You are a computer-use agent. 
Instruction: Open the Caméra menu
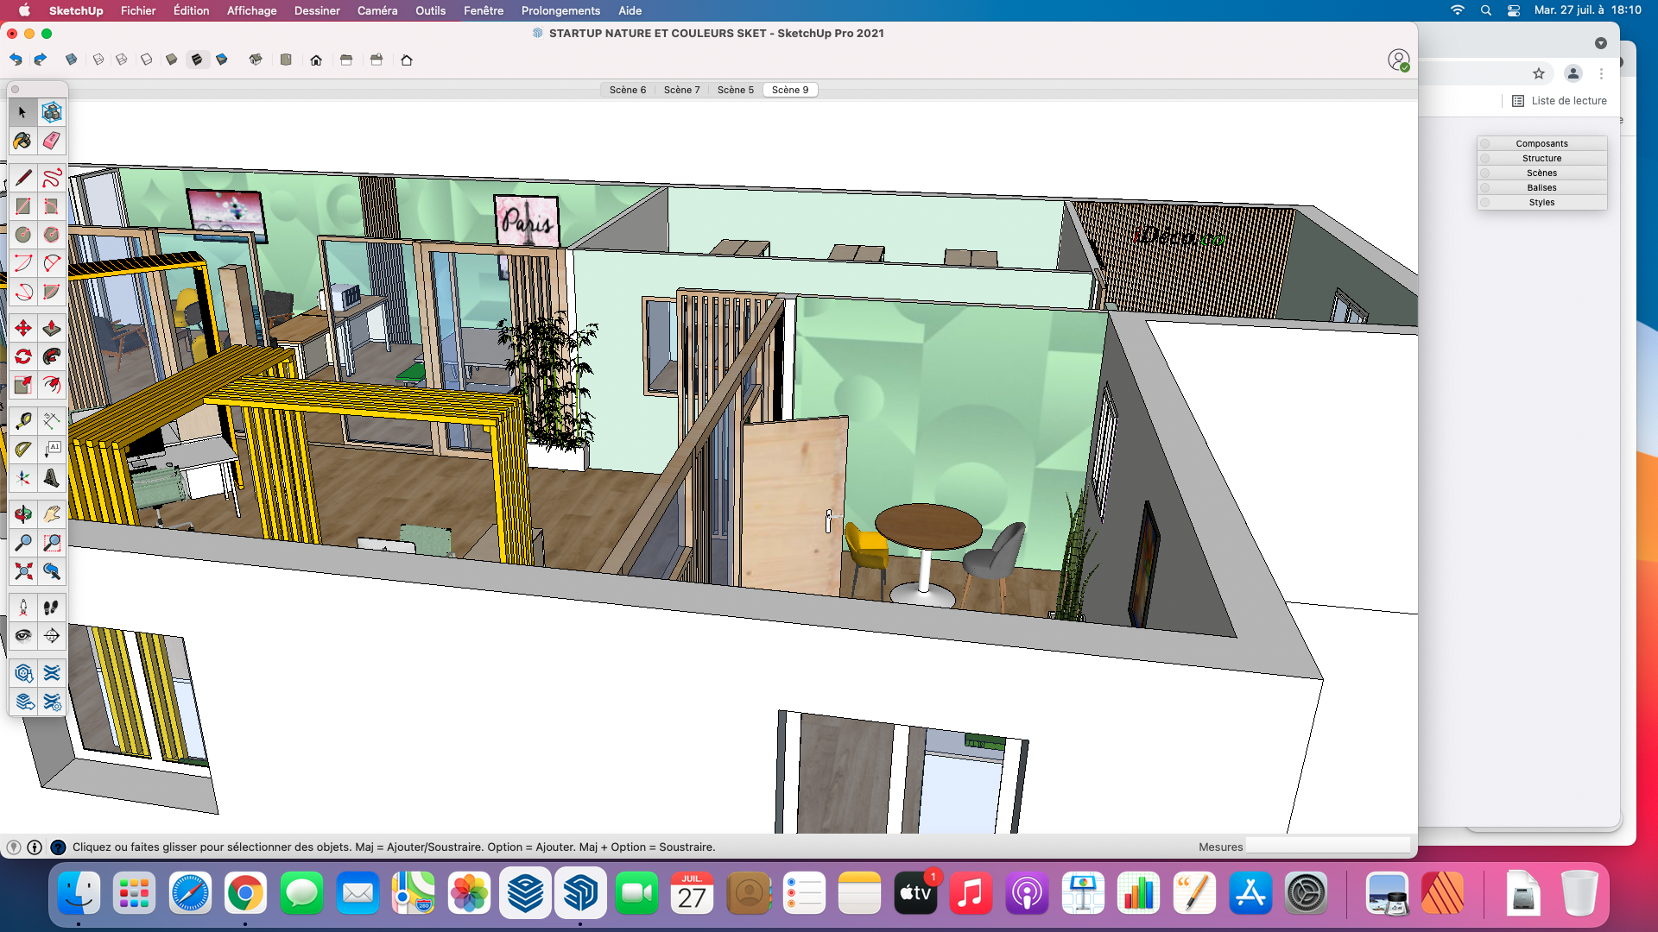(377, 10)
